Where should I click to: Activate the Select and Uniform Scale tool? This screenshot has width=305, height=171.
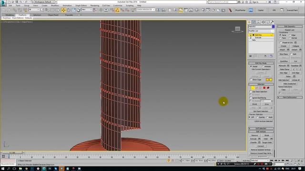73,10
